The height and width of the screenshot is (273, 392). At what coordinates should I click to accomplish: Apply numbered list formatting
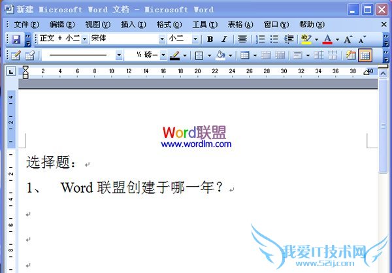pos(260,39)
